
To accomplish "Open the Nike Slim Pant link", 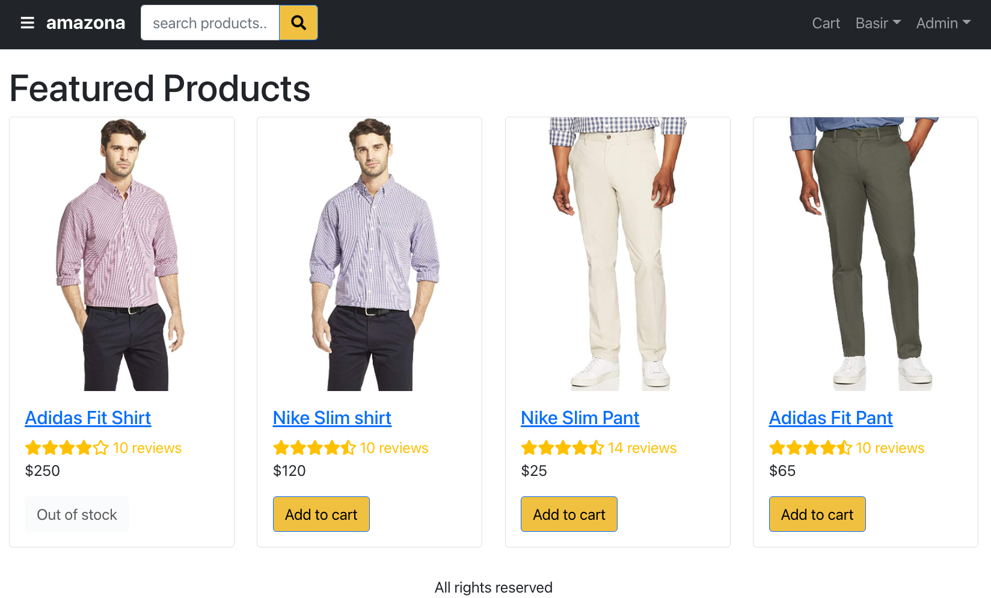I will click(x=580, y=418).
